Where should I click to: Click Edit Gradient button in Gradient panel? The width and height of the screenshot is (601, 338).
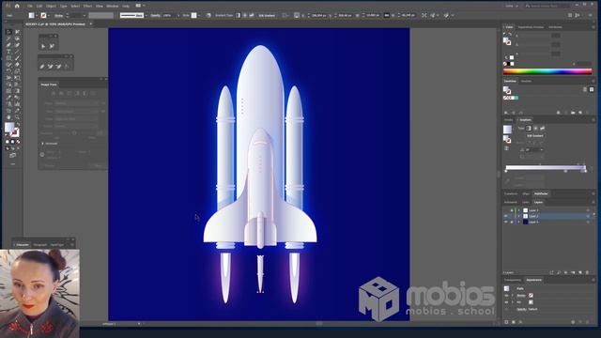(x=535, y=136)
